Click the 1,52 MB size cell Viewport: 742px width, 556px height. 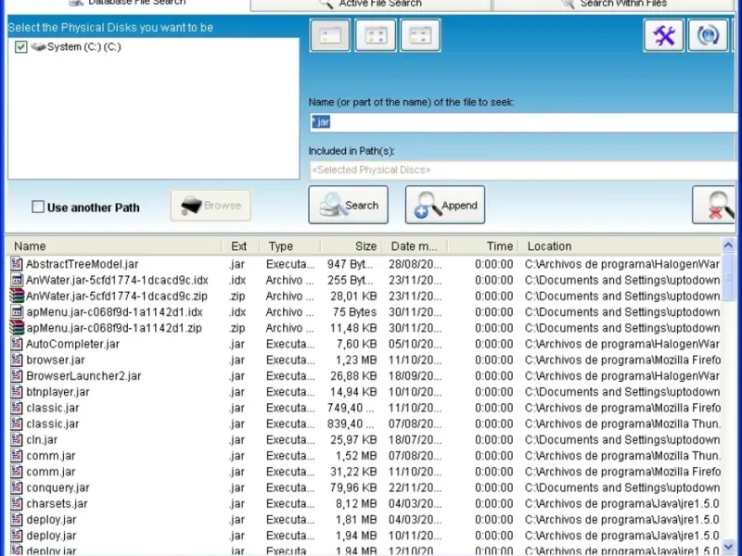[x=356, y=455]
